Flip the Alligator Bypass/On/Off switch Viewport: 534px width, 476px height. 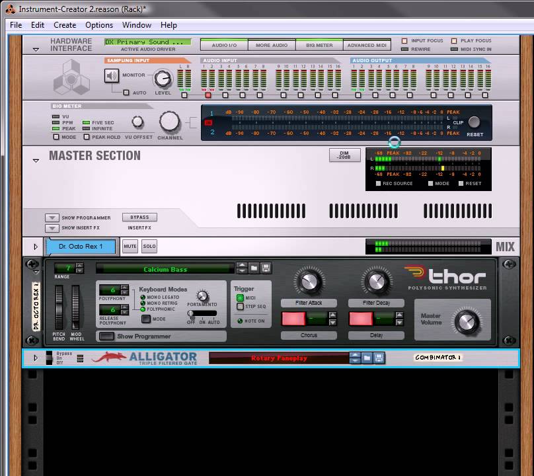point(50,358)
